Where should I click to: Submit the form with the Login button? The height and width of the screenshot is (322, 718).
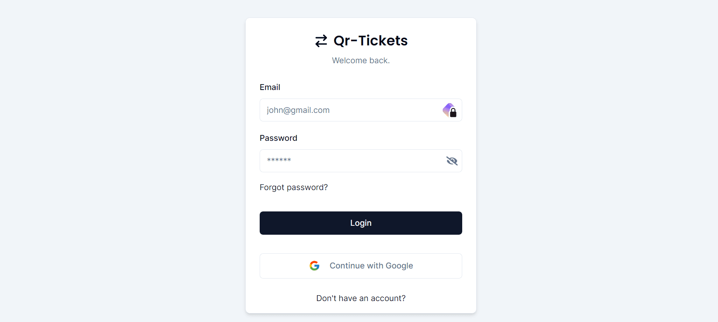click(x=361, y=223)
